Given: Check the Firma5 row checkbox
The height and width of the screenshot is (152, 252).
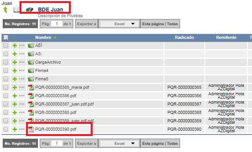Looking at the screenshot, I should (x=6, y=79).
